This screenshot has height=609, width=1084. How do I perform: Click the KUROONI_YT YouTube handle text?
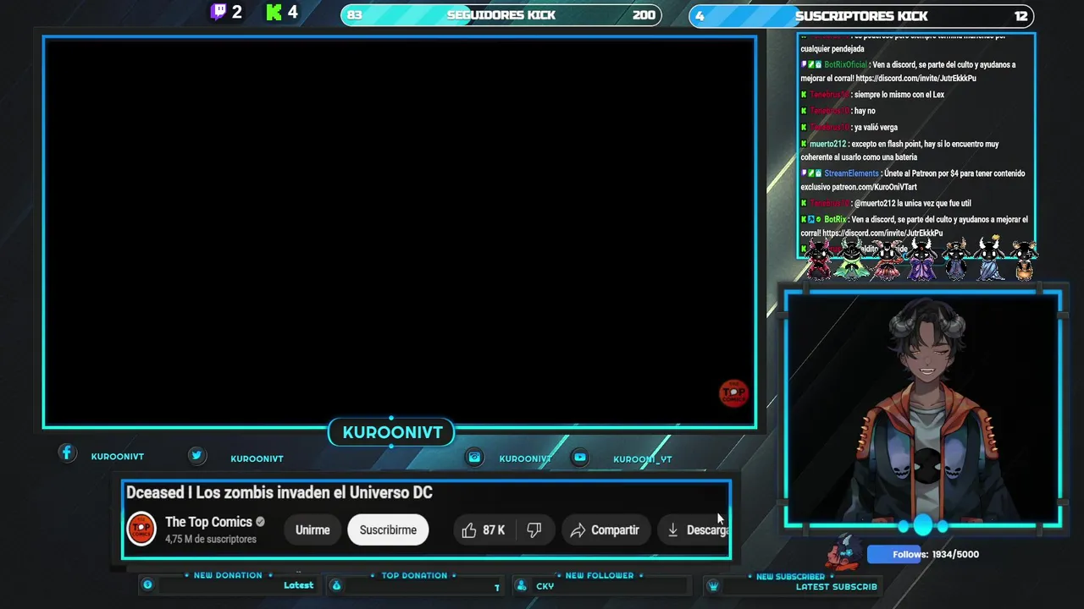click(x=642, y=459)
